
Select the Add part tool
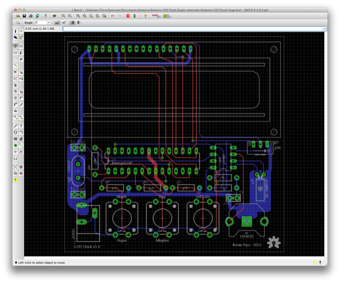(21, 72)
